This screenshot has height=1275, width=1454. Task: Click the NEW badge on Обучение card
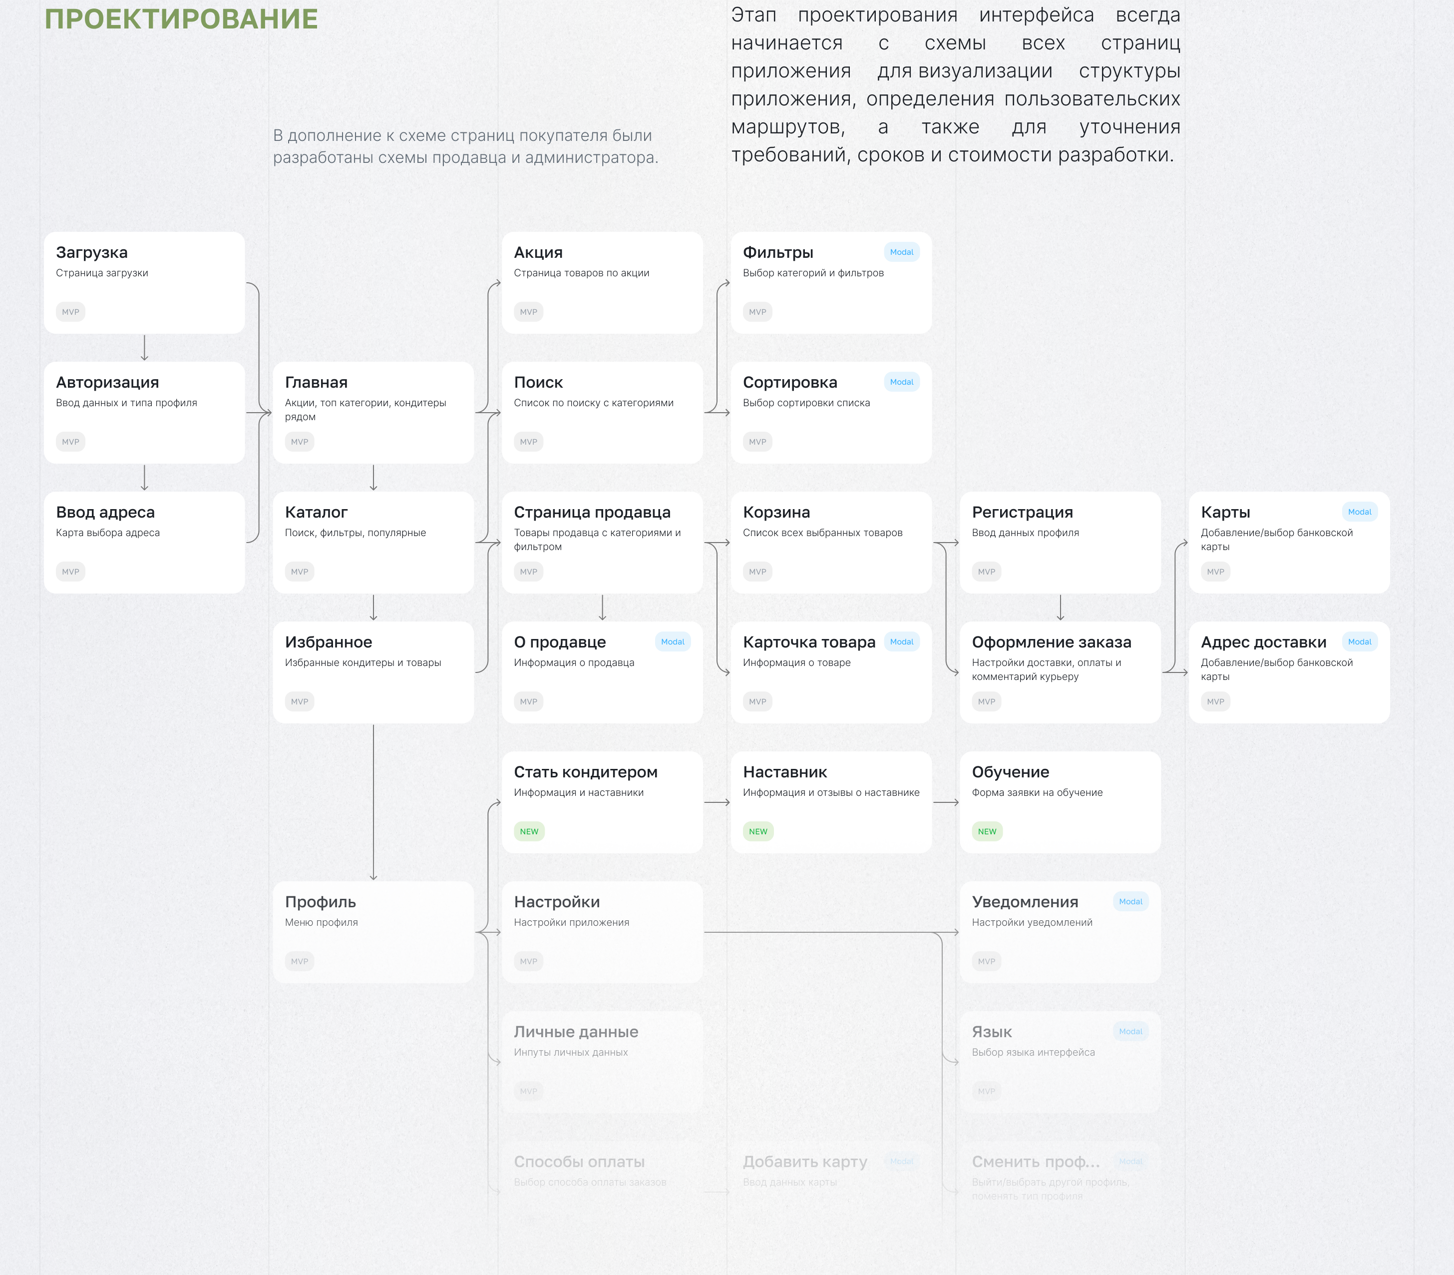[x=986, y=832]
